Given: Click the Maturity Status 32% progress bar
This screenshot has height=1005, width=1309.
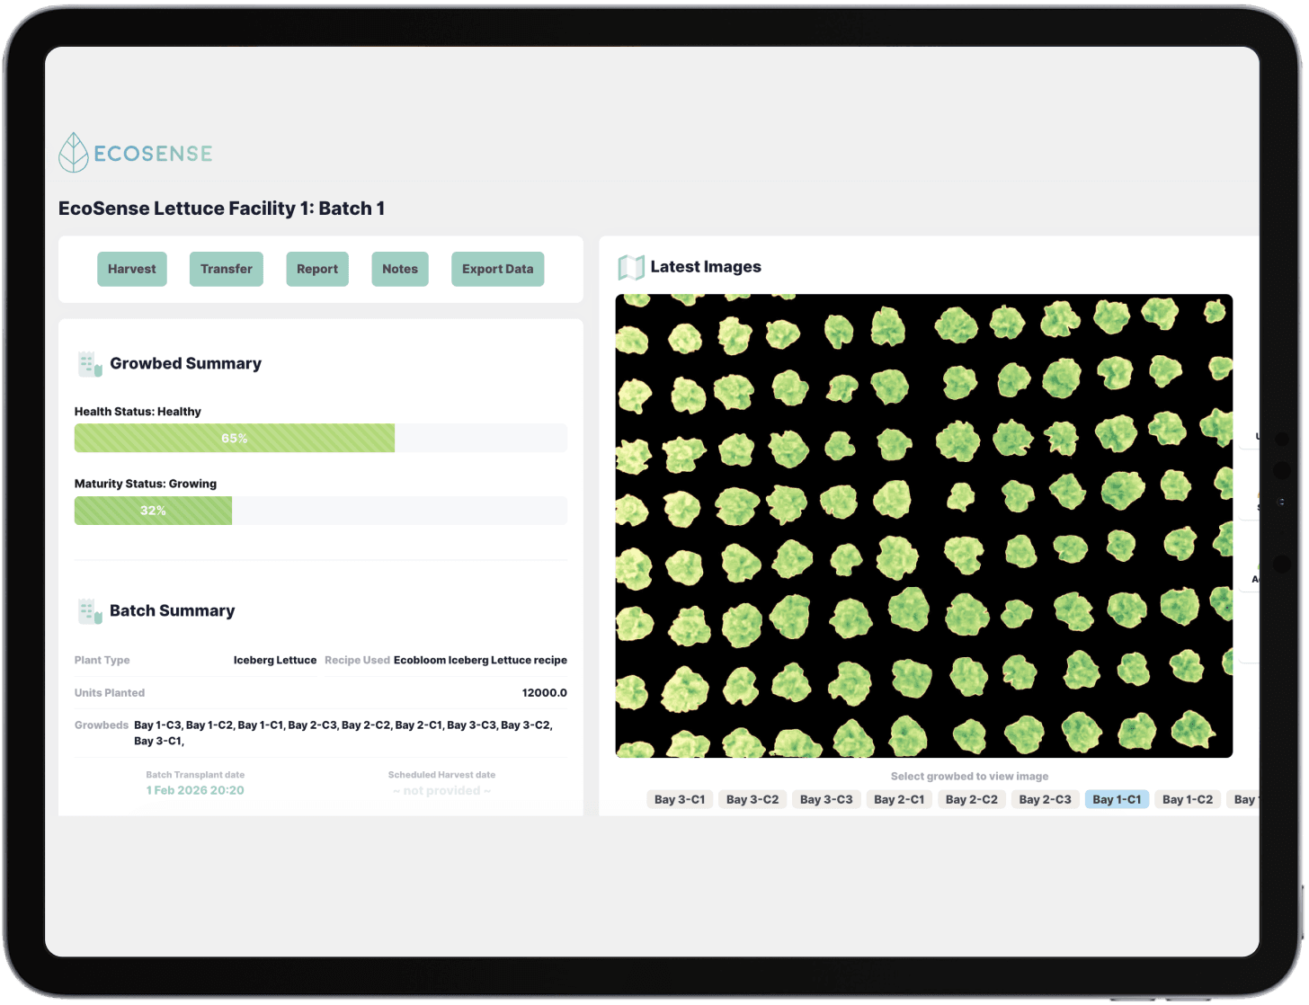Looking at the screenshot, I should click(321, 511).
